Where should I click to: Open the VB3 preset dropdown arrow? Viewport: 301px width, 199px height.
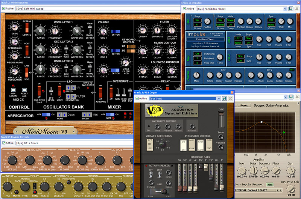click(x=219, y=98)
